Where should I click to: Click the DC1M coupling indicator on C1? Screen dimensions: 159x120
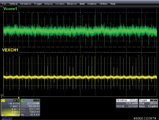coord(16,100)
